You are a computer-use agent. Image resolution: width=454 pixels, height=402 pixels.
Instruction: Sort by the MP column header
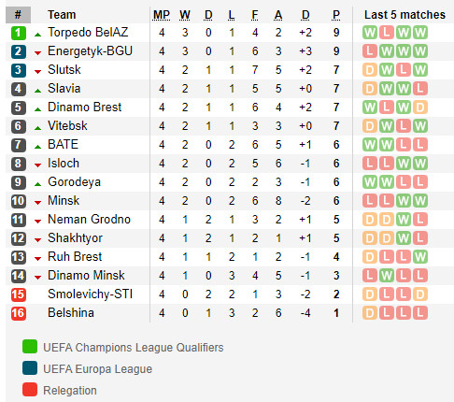tap(162, 15)
